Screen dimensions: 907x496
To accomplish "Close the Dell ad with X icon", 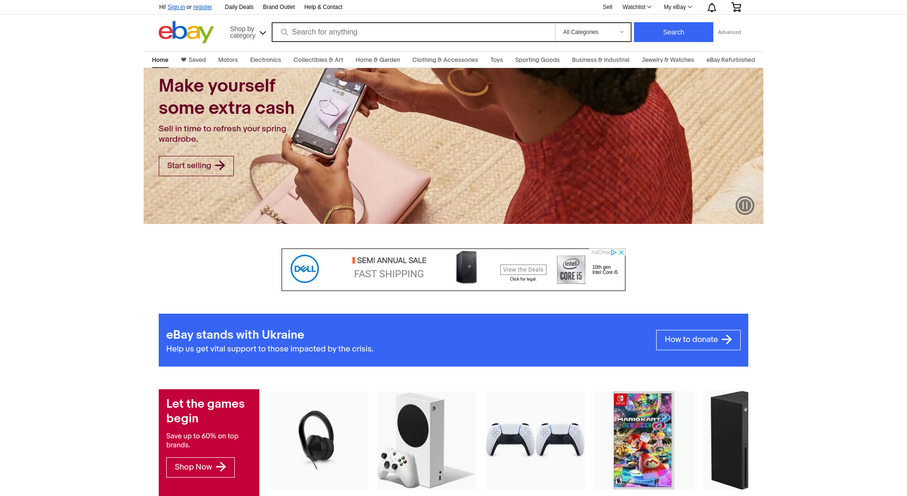I will pos(622,252).
